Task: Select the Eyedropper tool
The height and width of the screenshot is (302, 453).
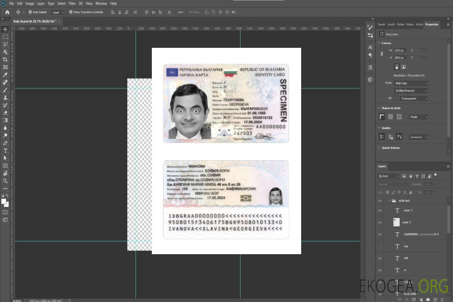Action: pos(5,75)
